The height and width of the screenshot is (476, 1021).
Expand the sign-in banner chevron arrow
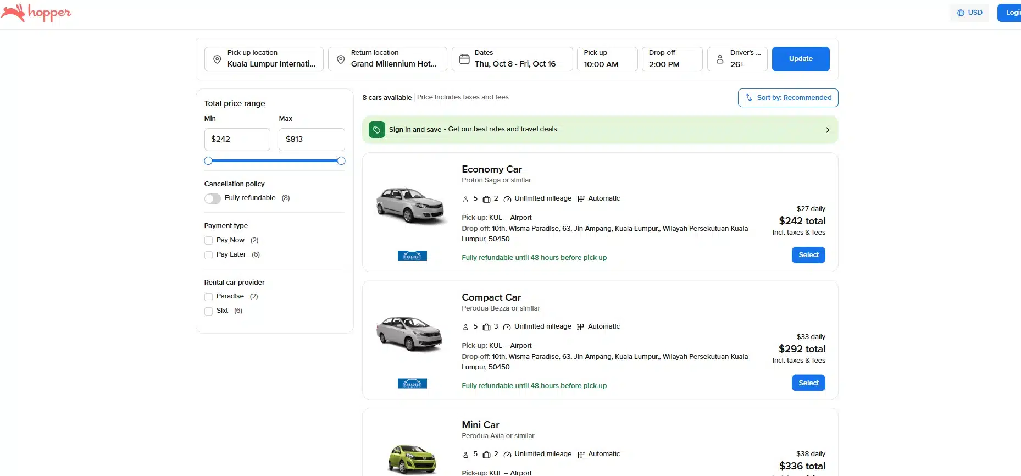click(828, 130)
